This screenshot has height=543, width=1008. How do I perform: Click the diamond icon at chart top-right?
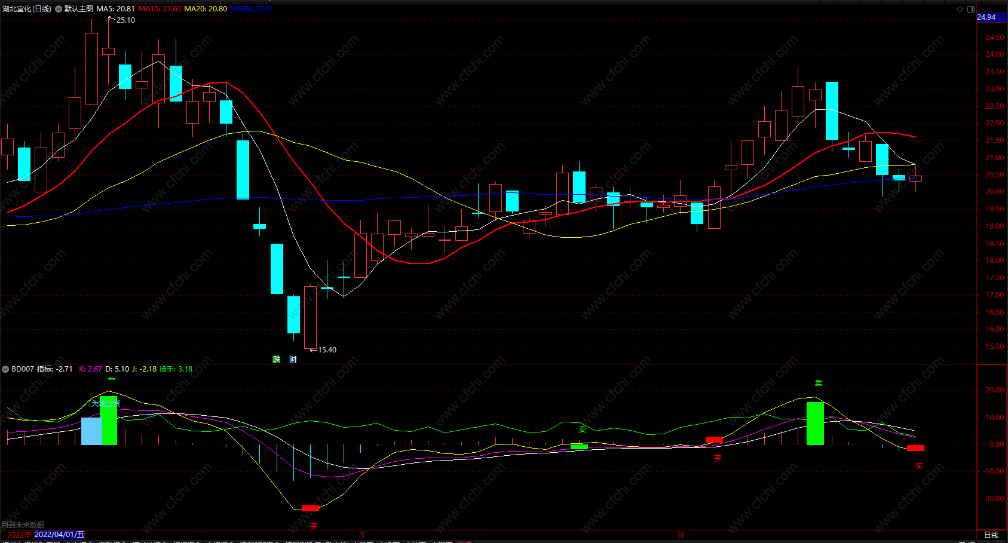tap(960, 9)
